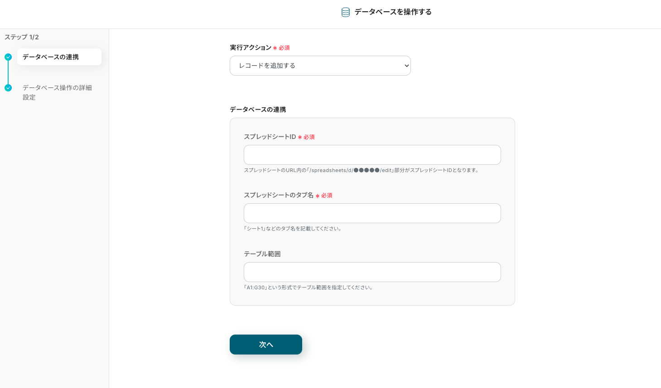Focus the スプレッドシートID input field
The height and width of the screenshot is (388, 661).
372,155
